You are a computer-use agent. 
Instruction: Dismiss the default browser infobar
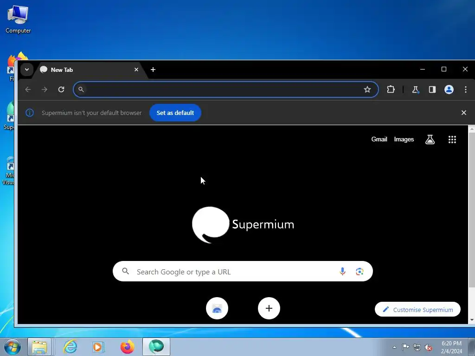464,113
